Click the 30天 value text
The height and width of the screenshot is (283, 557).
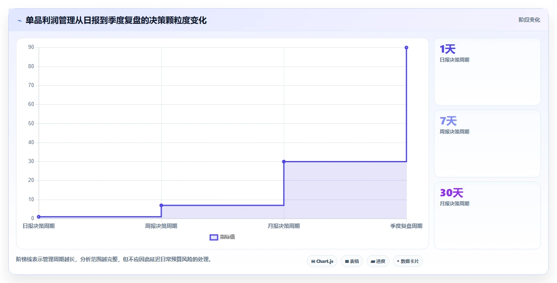[x=452, y=193]
